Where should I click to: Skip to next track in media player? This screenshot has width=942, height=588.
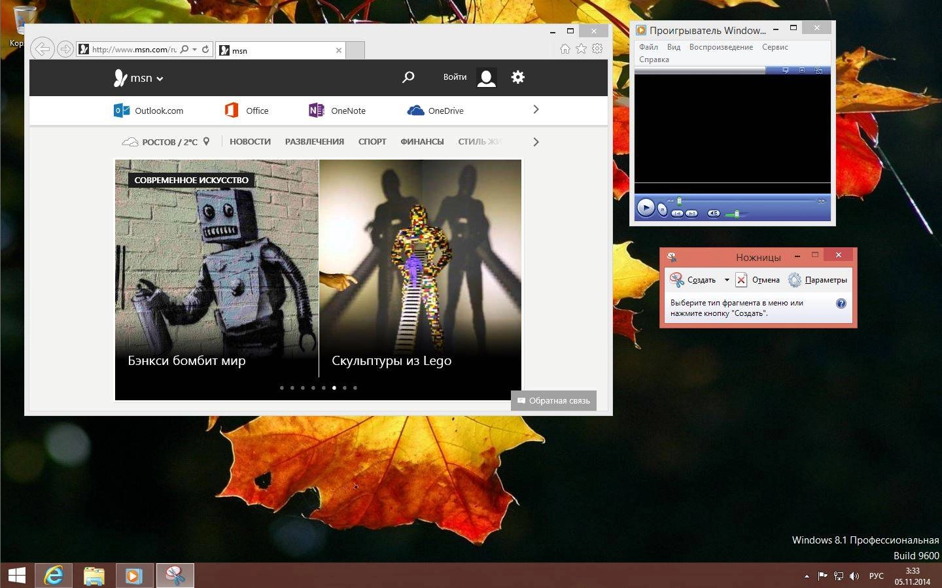coord(691,213)
